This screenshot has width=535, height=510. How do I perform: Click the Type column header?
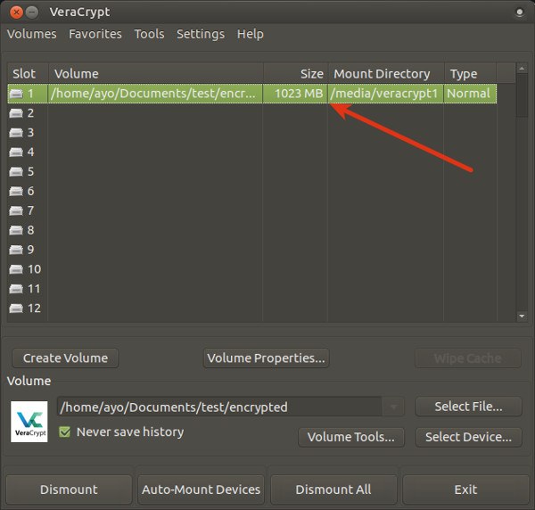coord(470,73)
